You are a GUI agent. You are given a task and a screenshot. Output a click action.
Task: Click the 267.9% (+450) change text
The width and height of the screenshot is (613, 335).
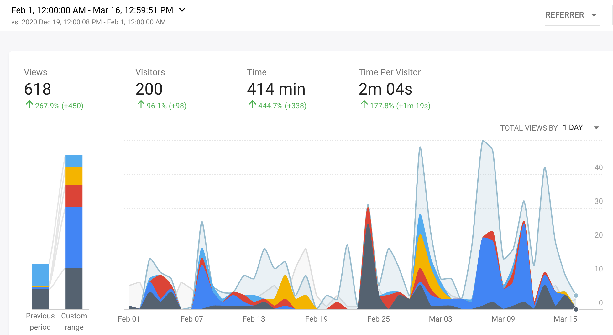click(59, 106)
